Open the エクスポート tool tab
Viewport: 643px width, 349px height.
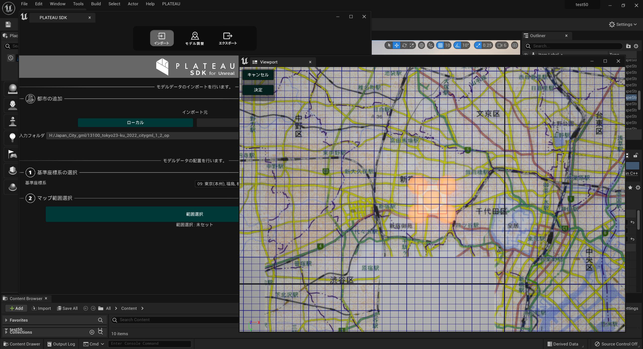pos(228,38)
